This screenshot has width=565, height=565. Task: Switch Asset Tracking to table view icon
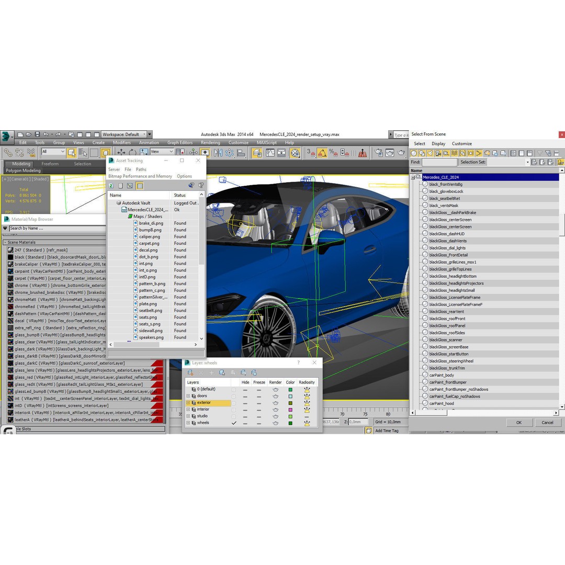click(140, 186)
